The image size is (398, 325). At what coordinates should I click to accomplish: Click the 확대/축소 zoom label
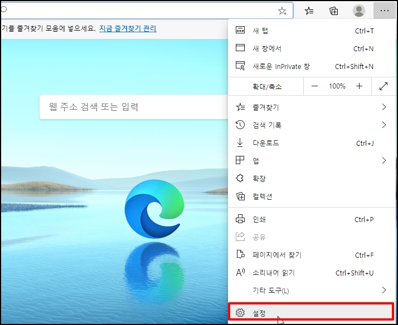(x=267, y=87)
